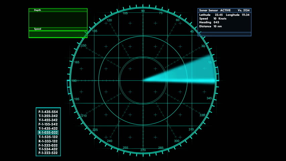Click the 330 degree bearing label
The width and height of the screenshot is (286, 161).
pos(202,115)
